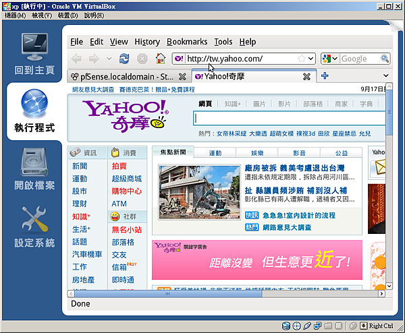
Task: Select the globe icon for 執行程式
Action: click(34, 103)
